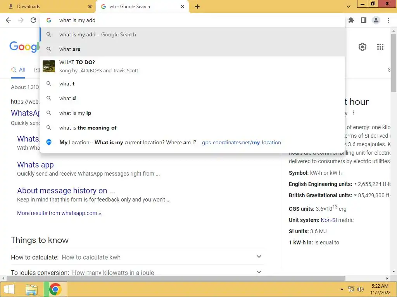Expand 'How to calculate kwh' row

coord(137,257)
